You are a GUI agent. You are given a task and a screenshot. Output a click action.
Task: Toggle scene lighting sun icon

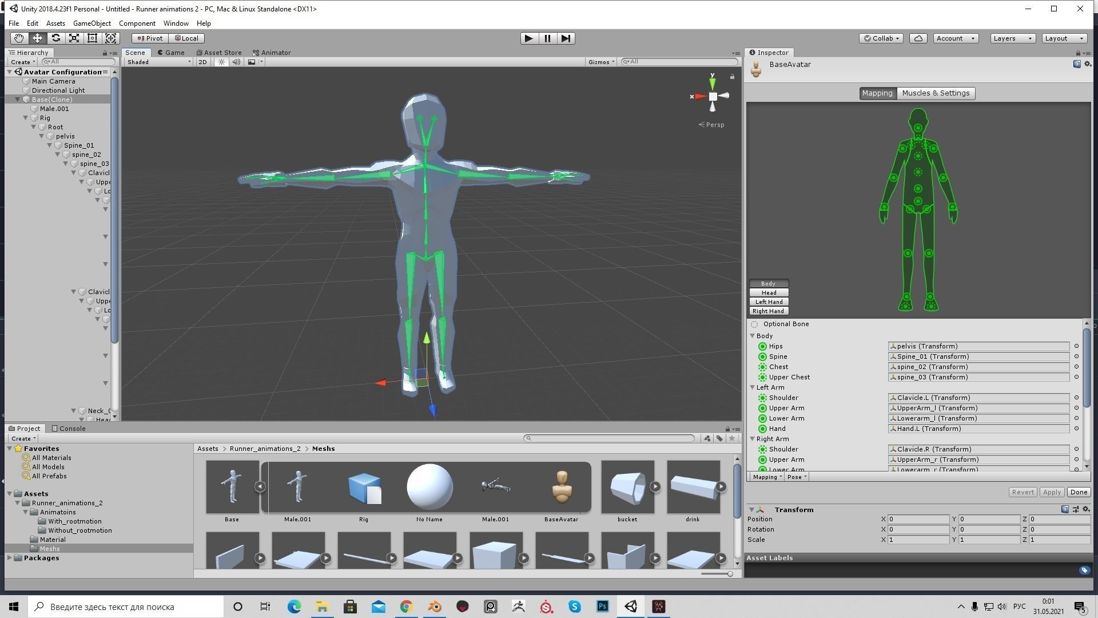(221, 62)
